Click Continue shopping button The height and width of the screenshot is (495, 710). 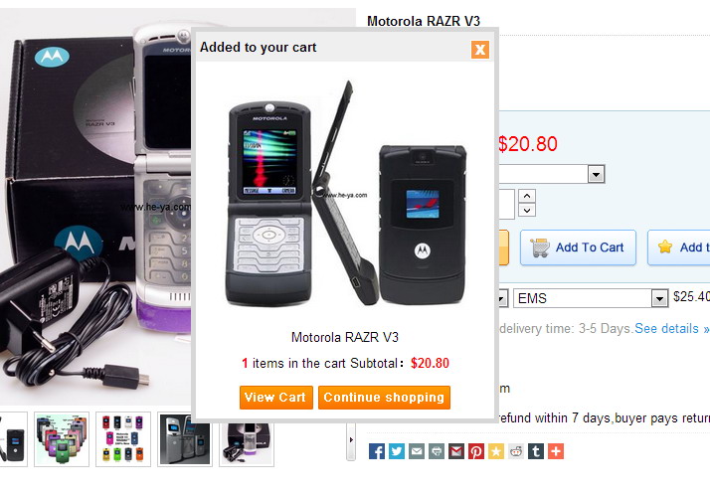click(x=384, y=398)
